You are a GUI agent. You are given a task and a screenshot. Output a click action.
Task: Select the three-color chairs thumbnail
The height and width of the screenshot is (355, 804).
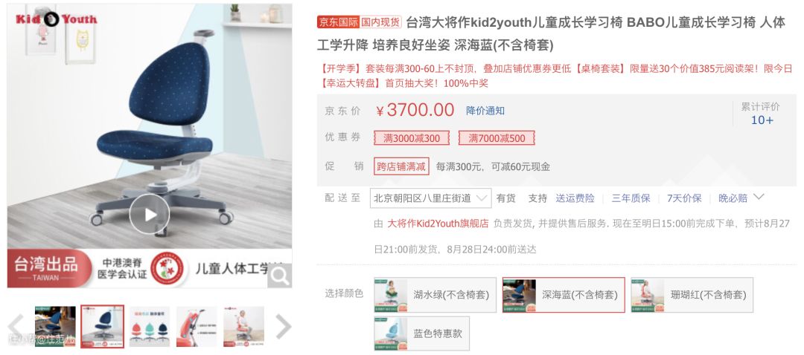click(149, 326)
